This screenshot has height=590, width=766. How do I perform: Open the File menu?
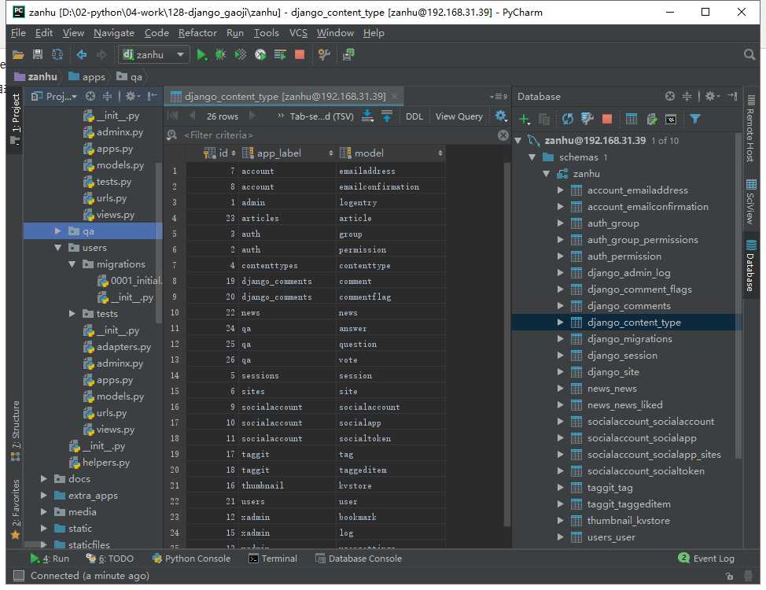(18, 33)
